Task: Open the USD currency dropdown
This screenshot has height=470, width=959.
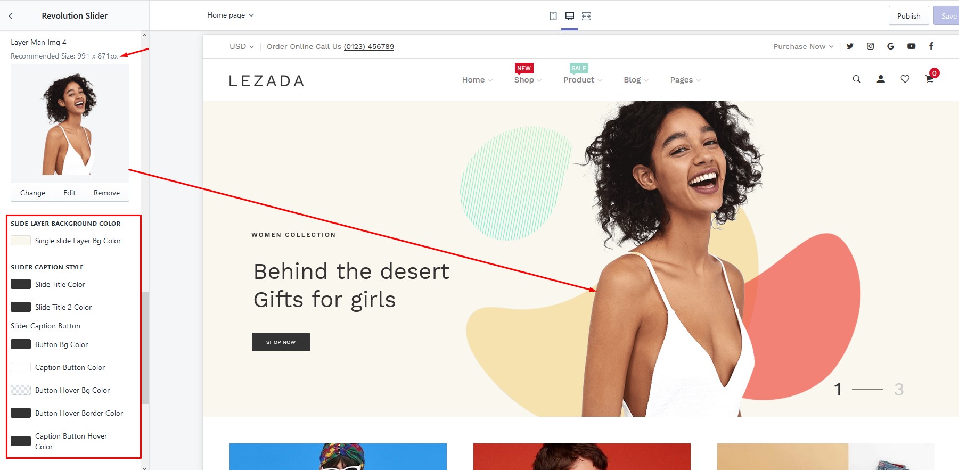Action: pos(242,46)
